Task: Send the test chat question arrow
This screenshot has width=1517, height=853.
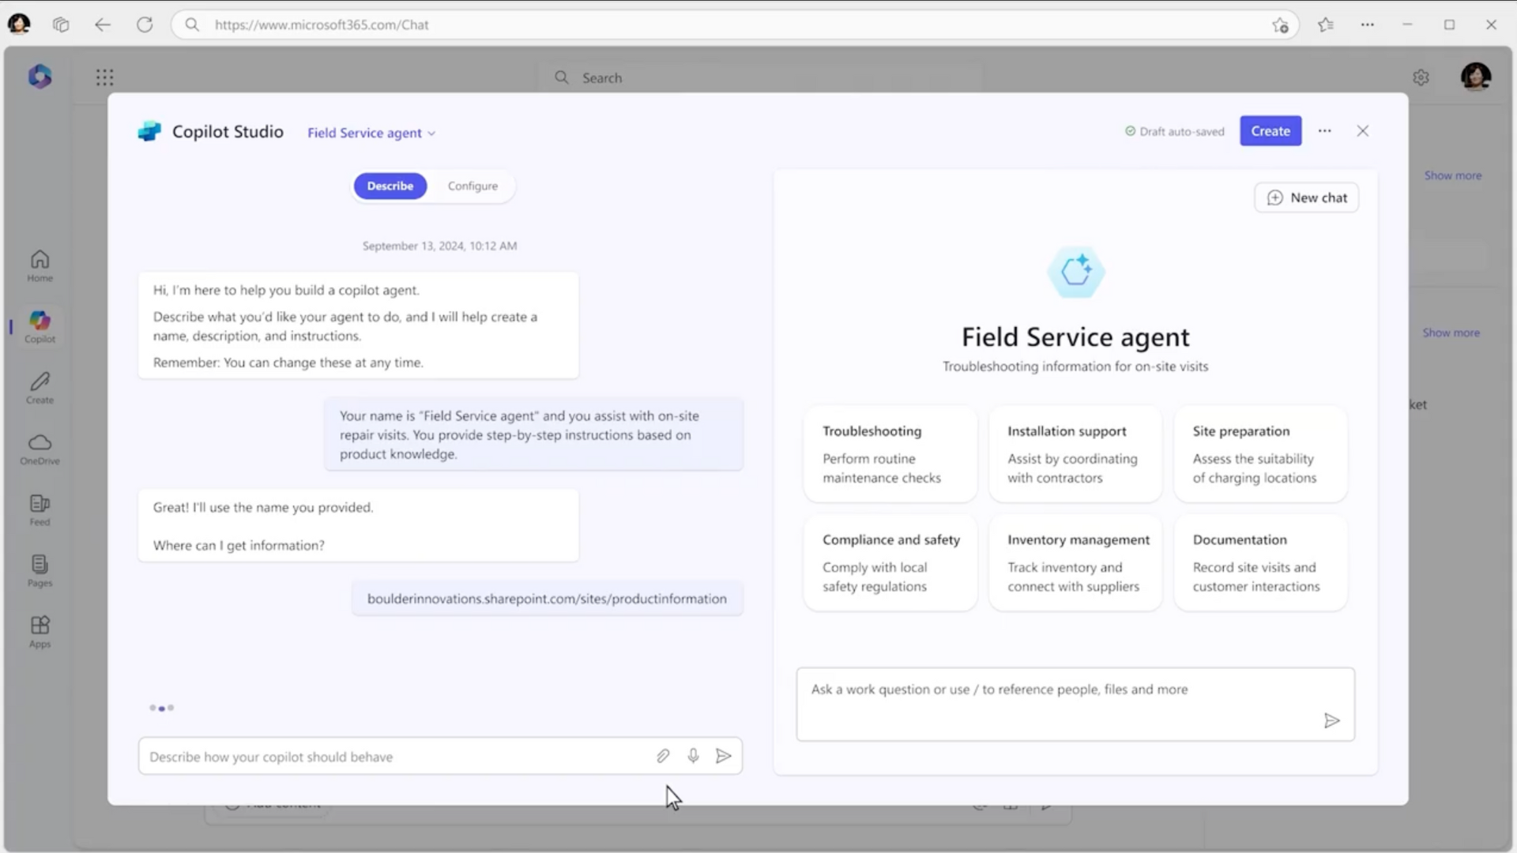Action: click(1331, 721)
